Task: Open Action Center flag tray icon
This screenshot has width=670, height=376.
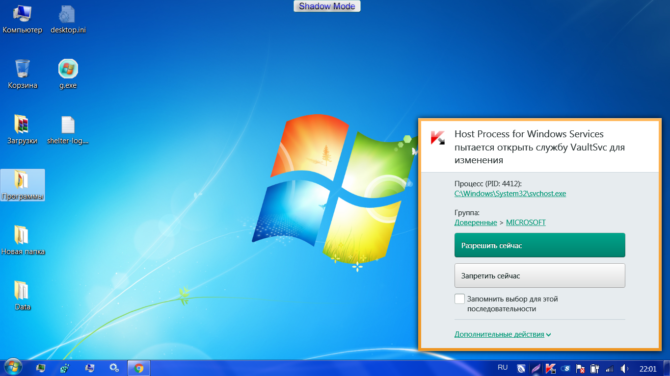Action: (580, 368)
